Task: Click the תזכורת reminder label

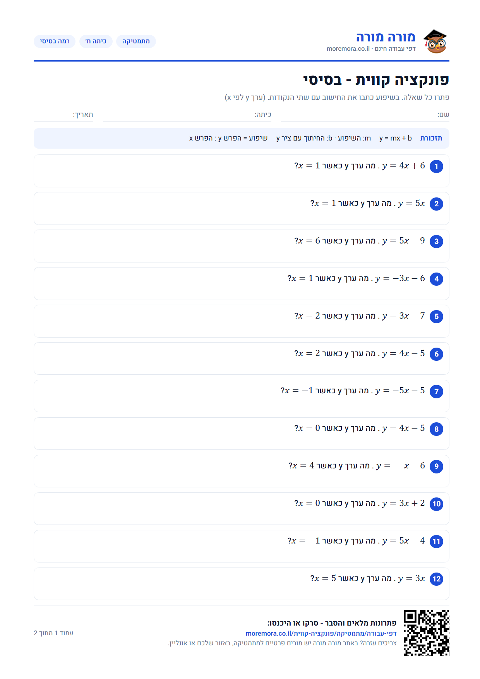Action: point(431,138)
